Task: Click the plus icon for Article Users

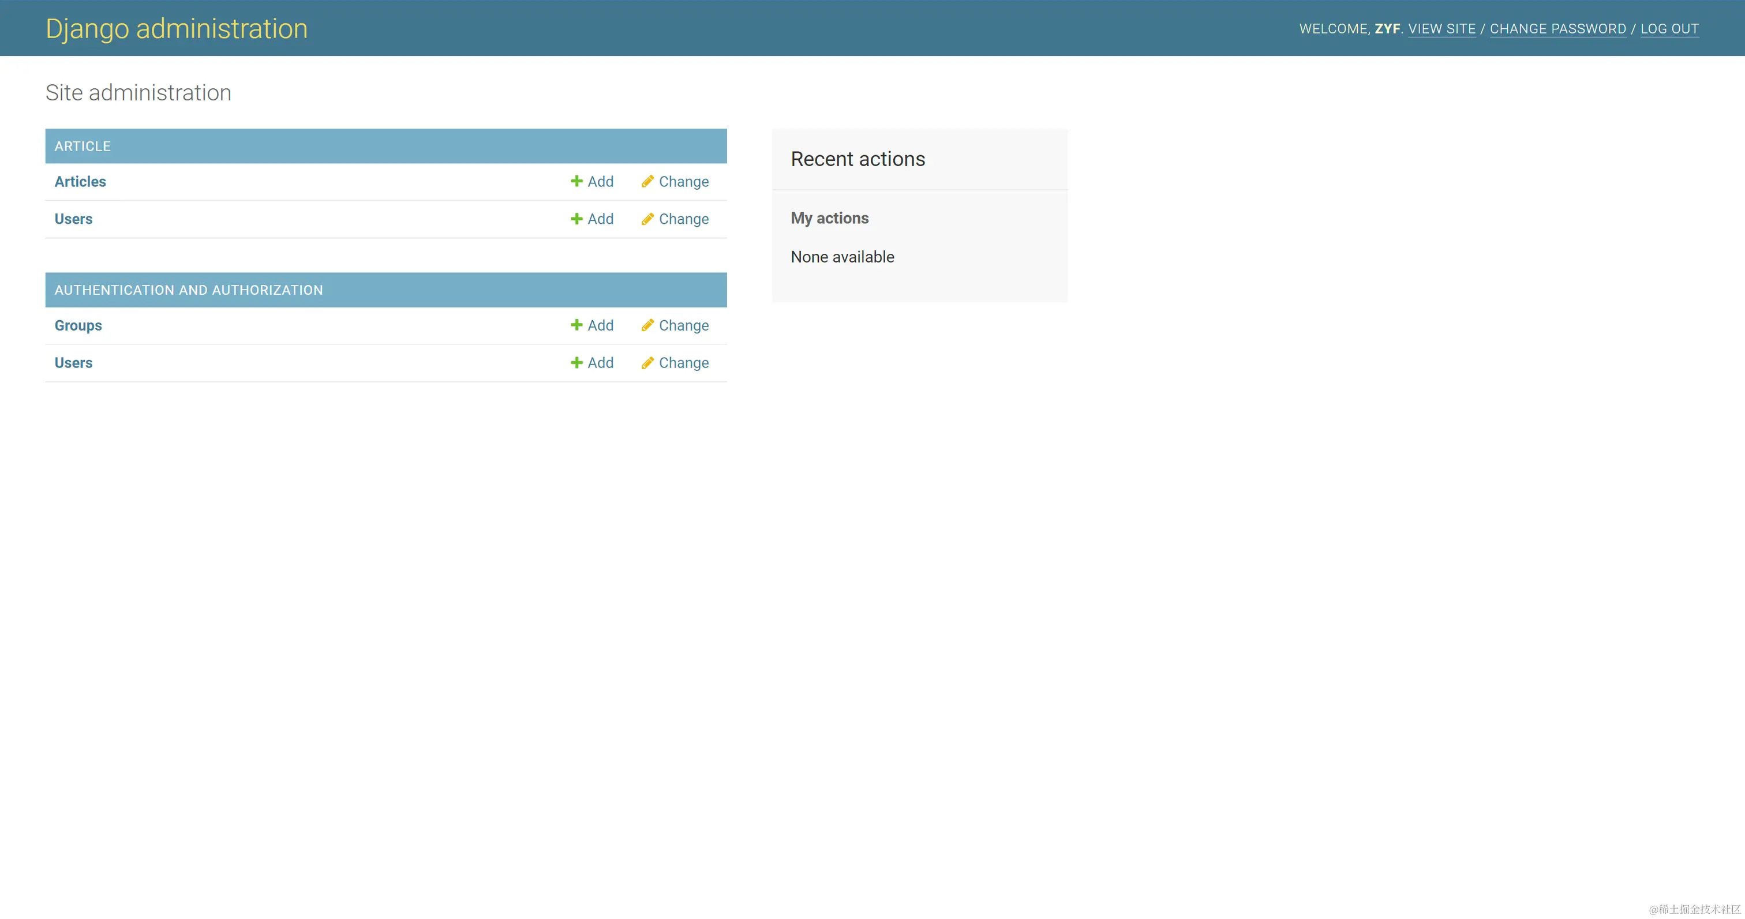Action: tap(576, 219)
